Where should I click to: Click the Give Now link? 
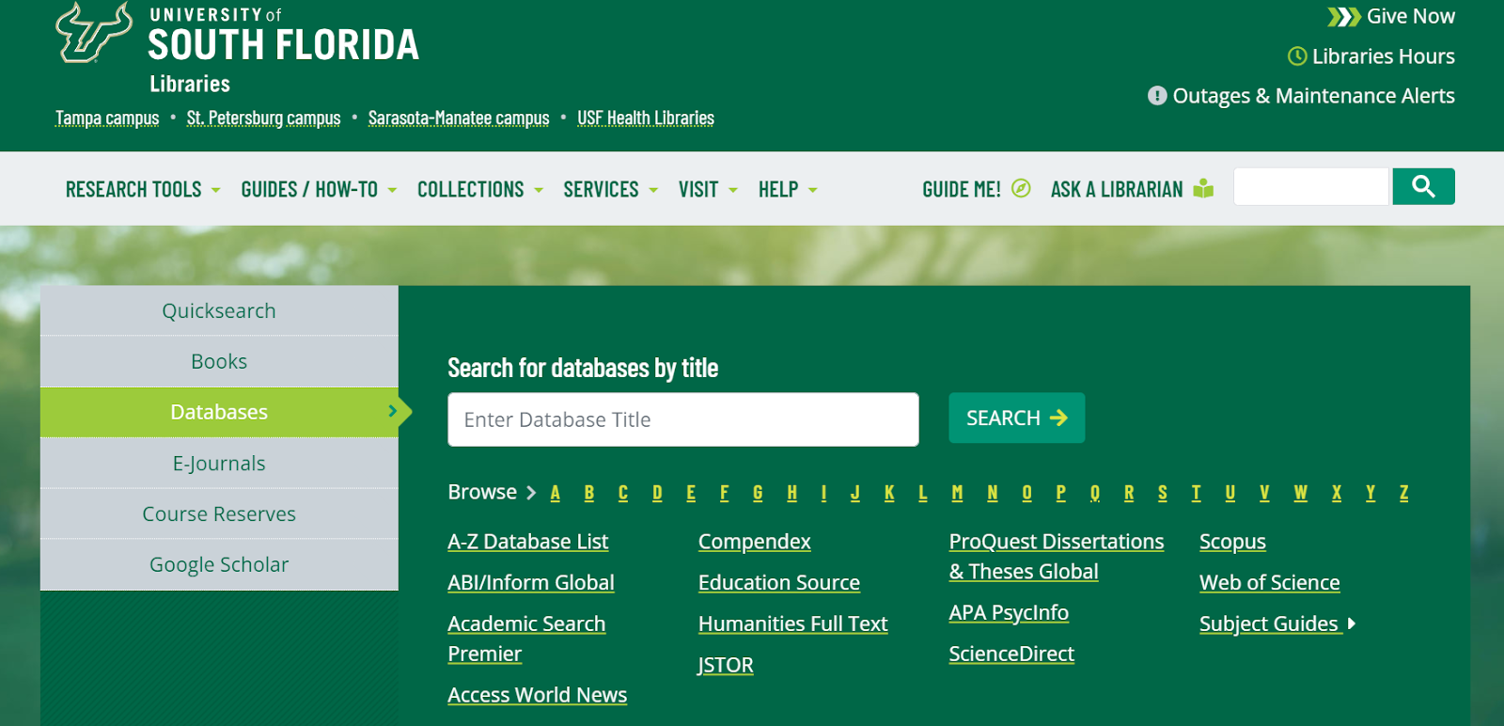(1410, 16)
